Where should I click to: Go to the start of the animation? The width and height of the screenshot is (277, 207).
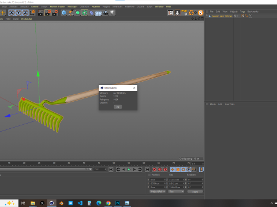pyautogui.click(x=111, y=170)
